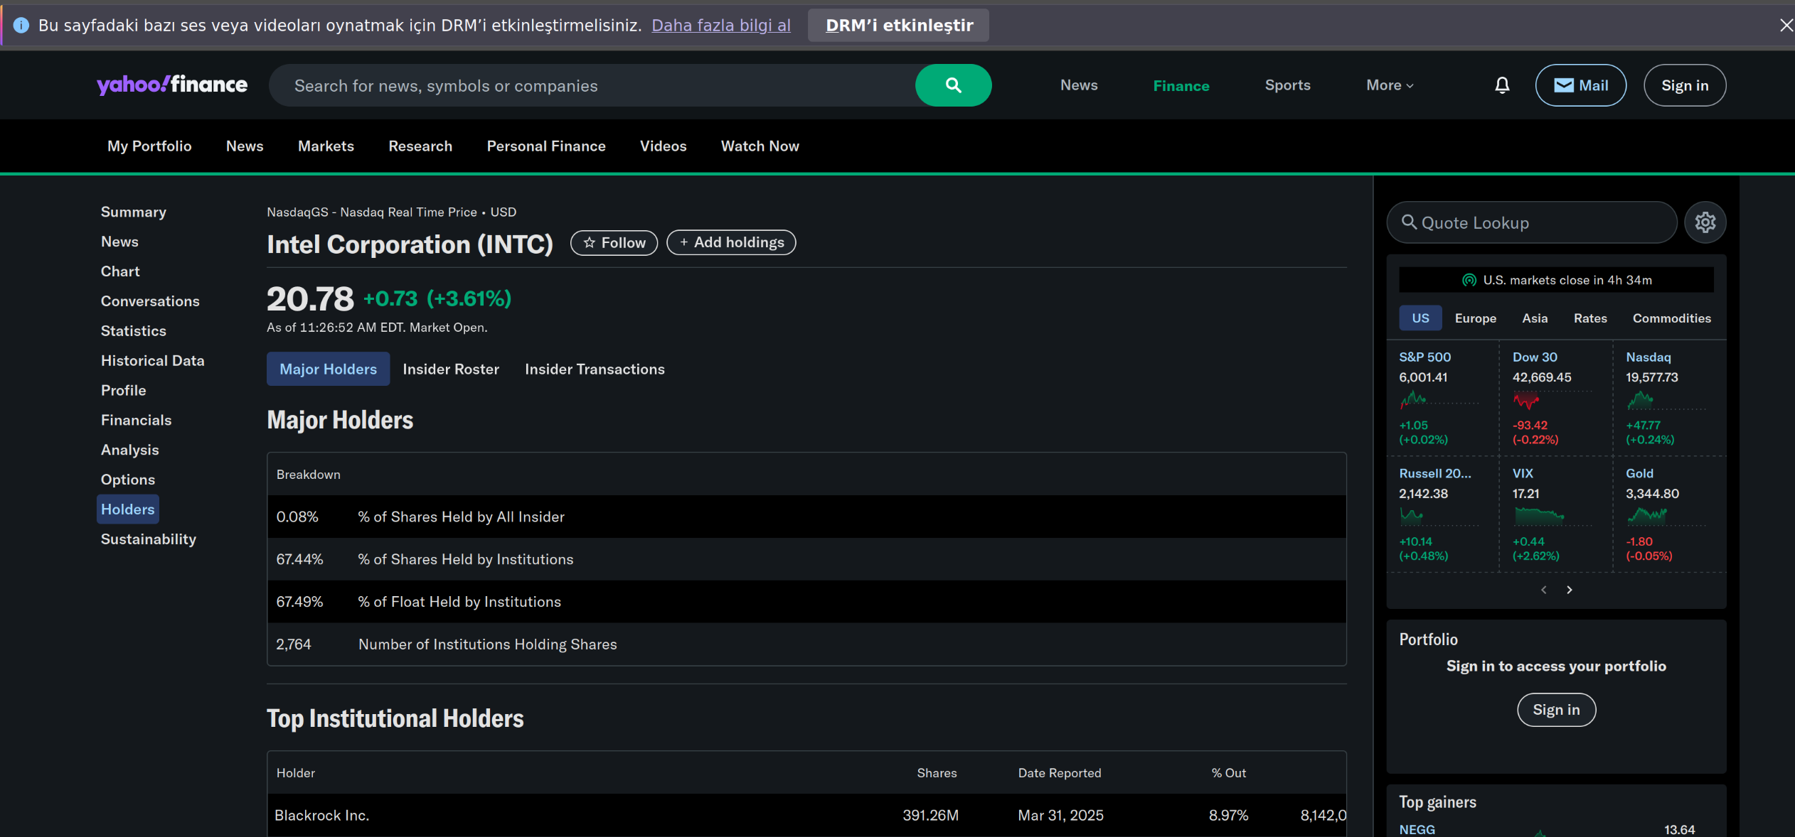Switch to Rates markets tab
The height and width of the screenshot is (837, 1795).
pyautogui.click(x=1590, y=318)
